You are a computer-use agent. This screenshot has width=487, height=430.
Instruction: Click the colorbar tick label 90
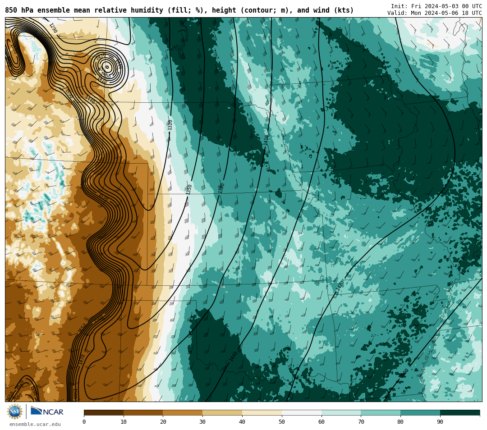tap(440, 422)
